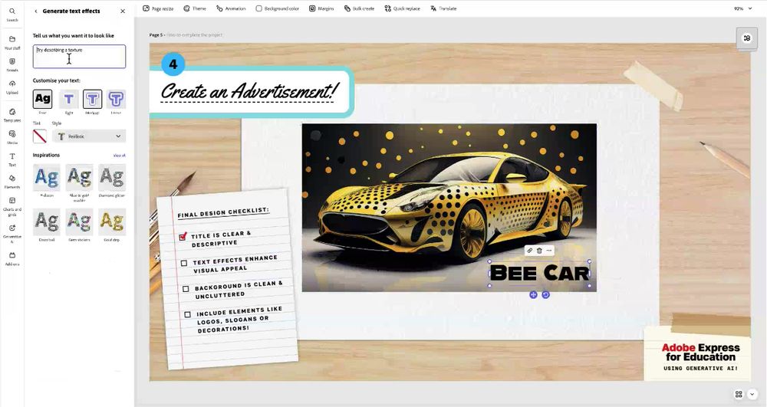This screenshot has width=767, height=407.
Task: Open the Translate option
Action: click(443, 8)
